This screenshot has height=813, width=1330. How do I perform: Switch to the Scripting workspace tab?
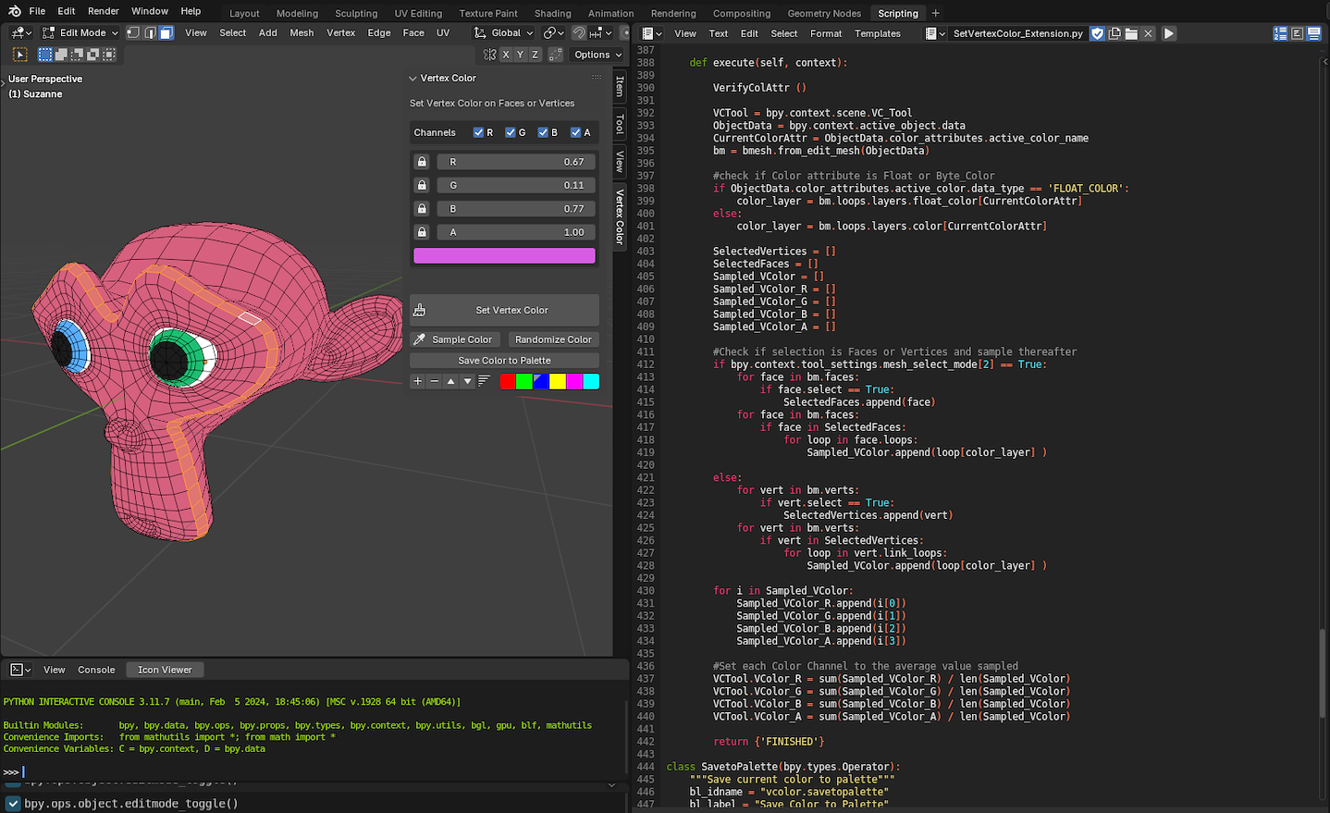tap(896, 13)
